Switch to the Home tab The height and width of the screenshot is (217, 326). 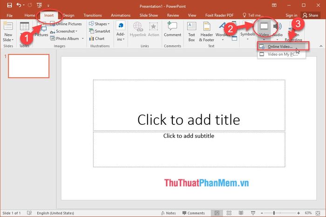(x=30, y=15)
